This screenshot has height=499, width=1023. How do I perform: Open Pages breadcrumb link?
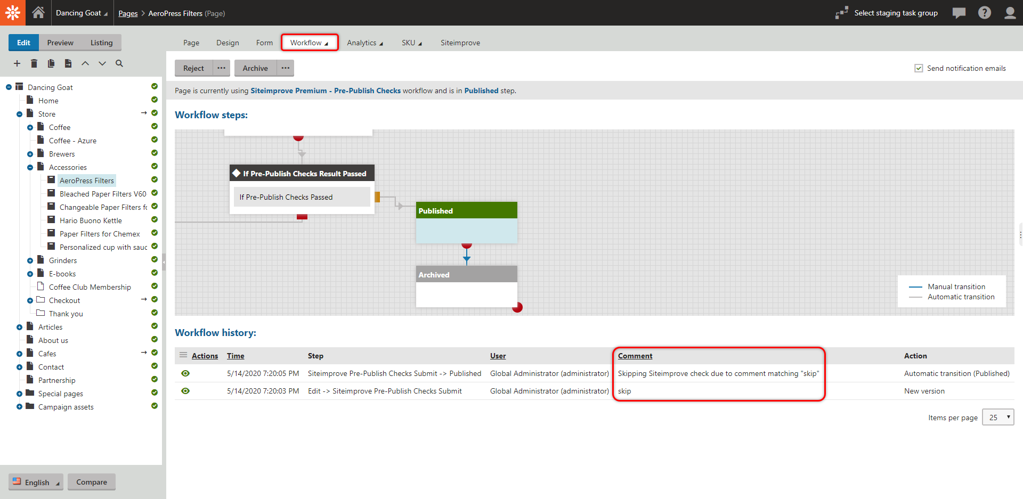tap(128, 13)
